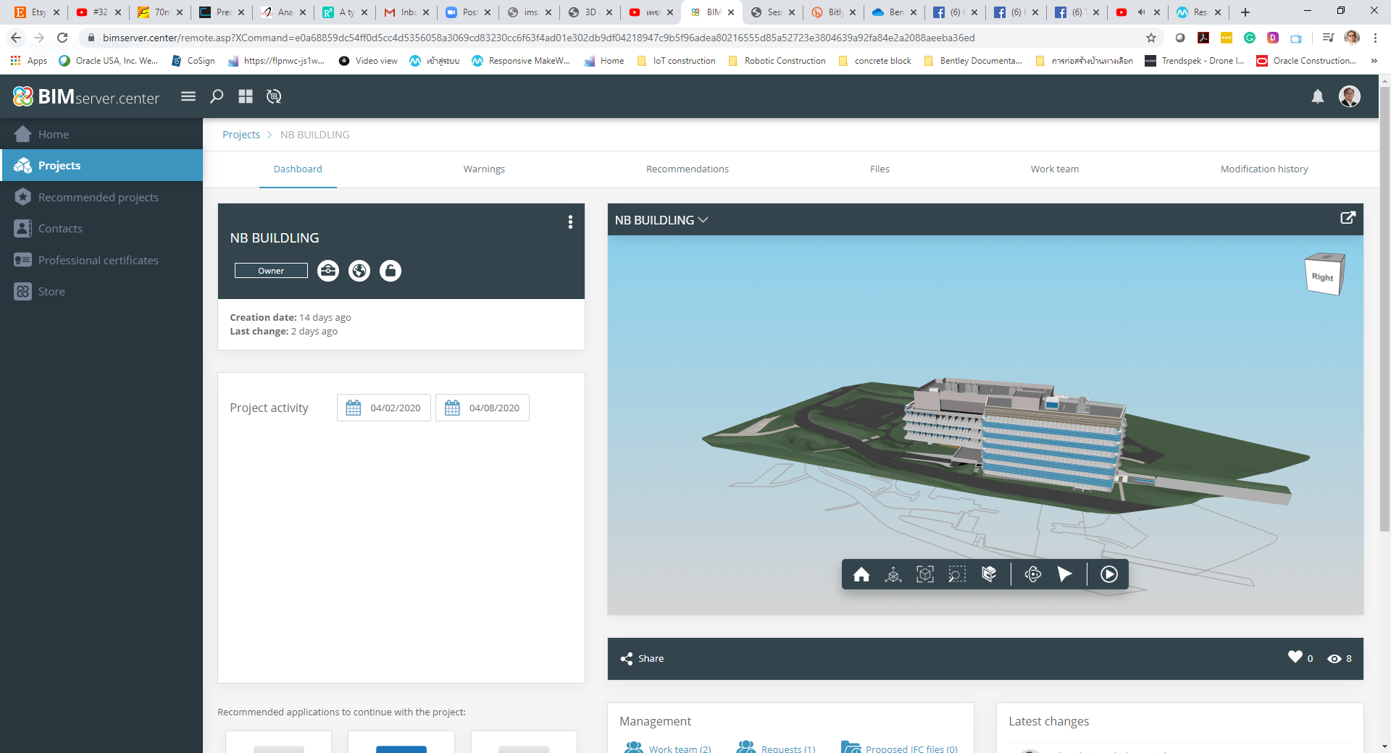
Task: Toggle the heart like on the model viewer
Action: click(x=1295, y=658)
